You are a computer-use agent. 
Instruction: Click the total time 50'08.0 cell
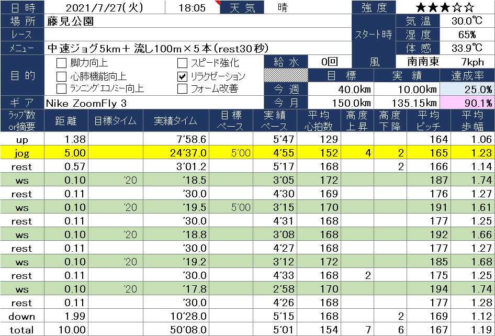click(x=175, y=330)
